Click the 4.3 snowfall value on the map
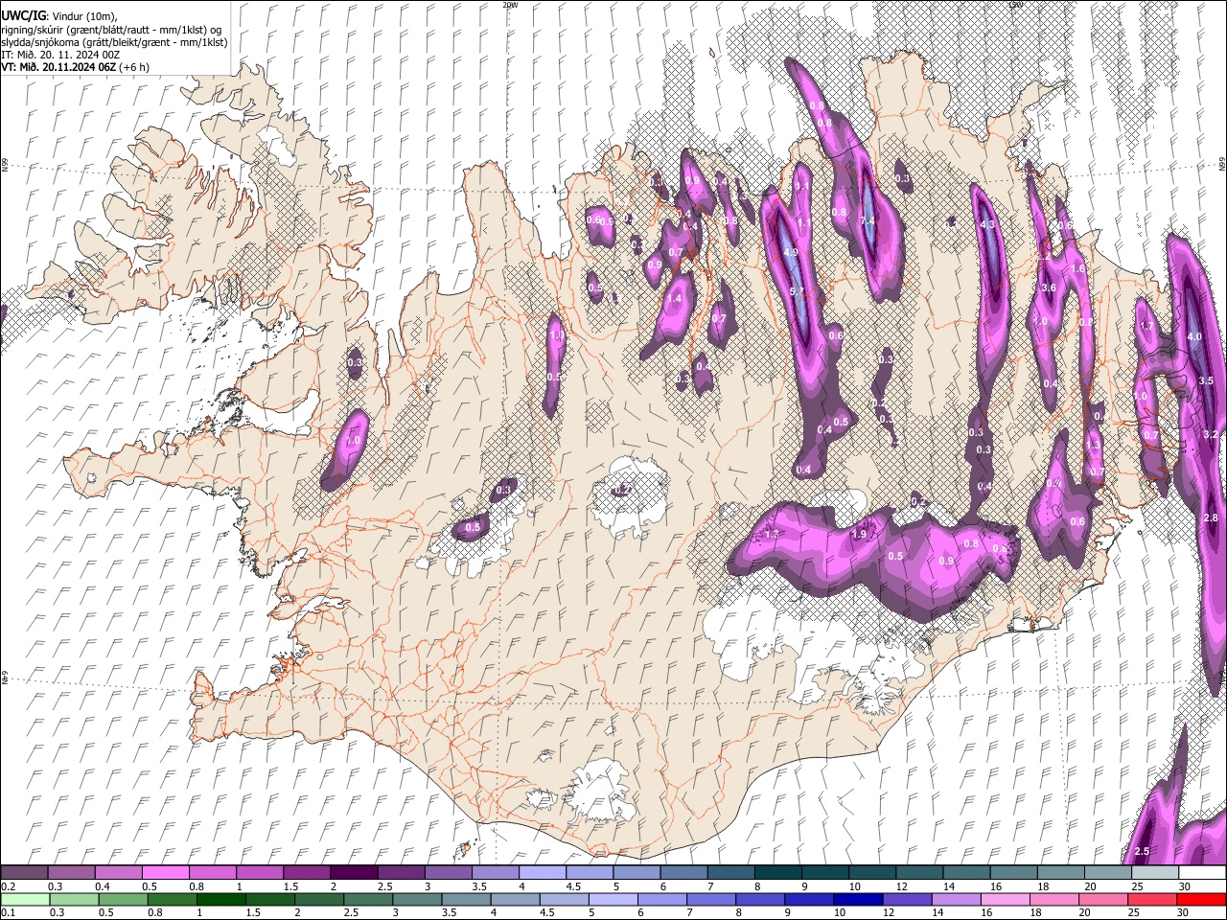Viewport: 1227px width, 920px height. (x=987, y=224)
